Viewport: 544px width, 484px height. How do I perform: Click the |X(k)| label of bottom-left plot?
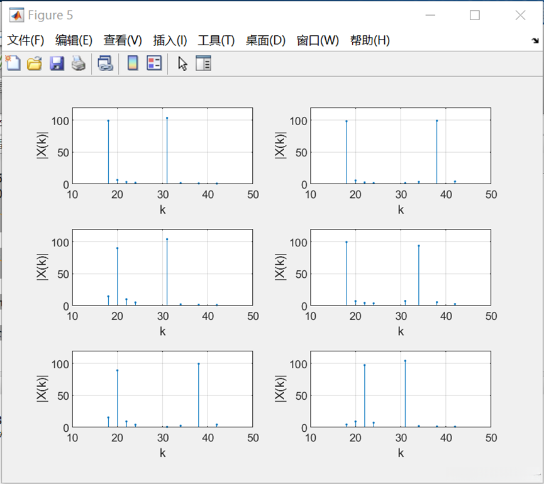pos(42,389)
